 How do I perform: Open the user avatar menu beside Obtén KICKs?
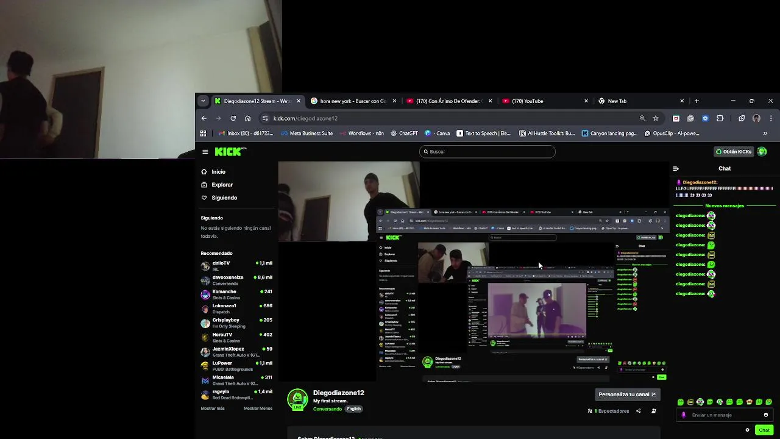point(762,152)
